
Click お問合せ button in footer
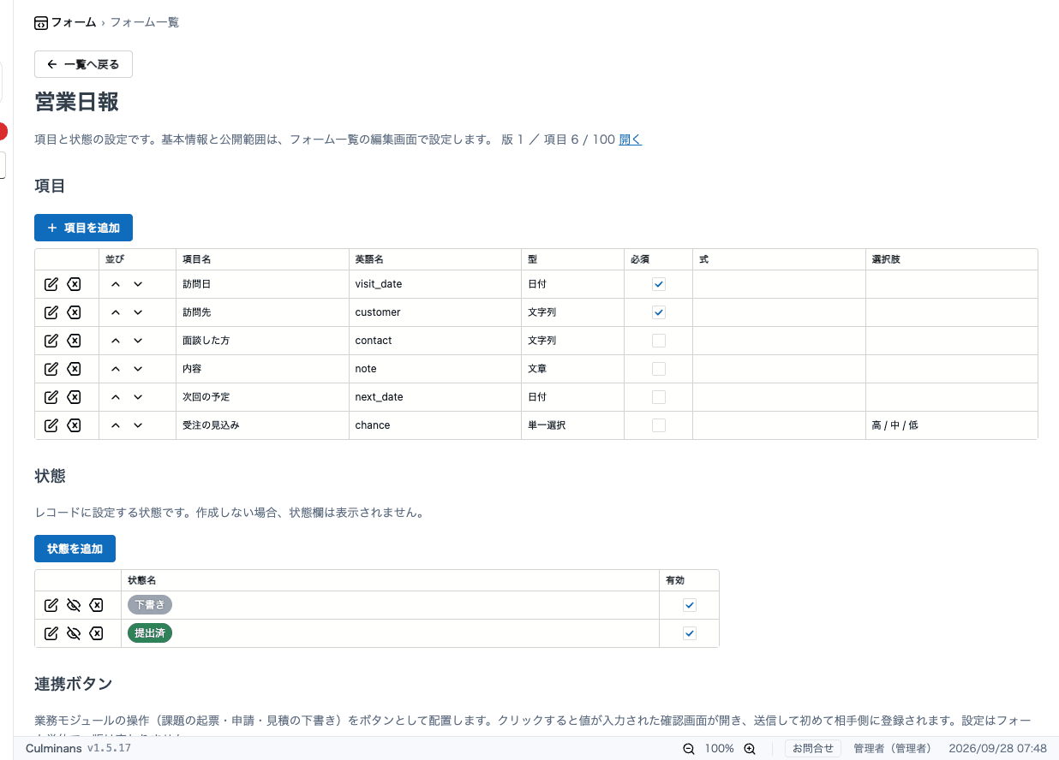(813, 749)
